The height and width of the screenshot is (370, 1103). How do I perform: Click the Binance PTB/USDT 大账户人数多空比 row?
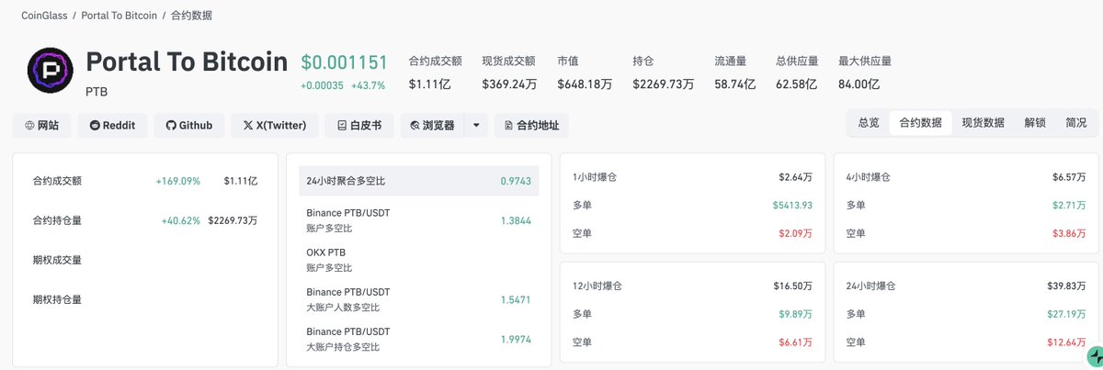[x=419, y=299]
